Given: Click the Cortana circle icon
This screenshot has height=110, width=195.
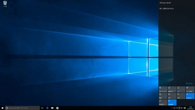Looking at the screenshot, I should point(7,108).
